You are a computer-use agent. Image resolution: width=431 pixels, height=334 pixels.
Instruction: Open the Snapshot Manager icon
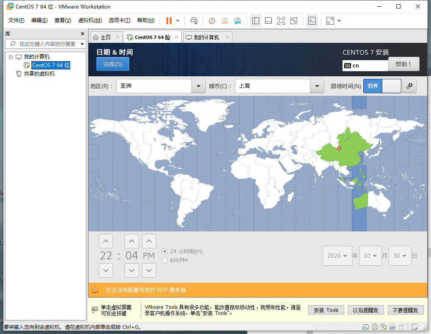coord(238,21)
